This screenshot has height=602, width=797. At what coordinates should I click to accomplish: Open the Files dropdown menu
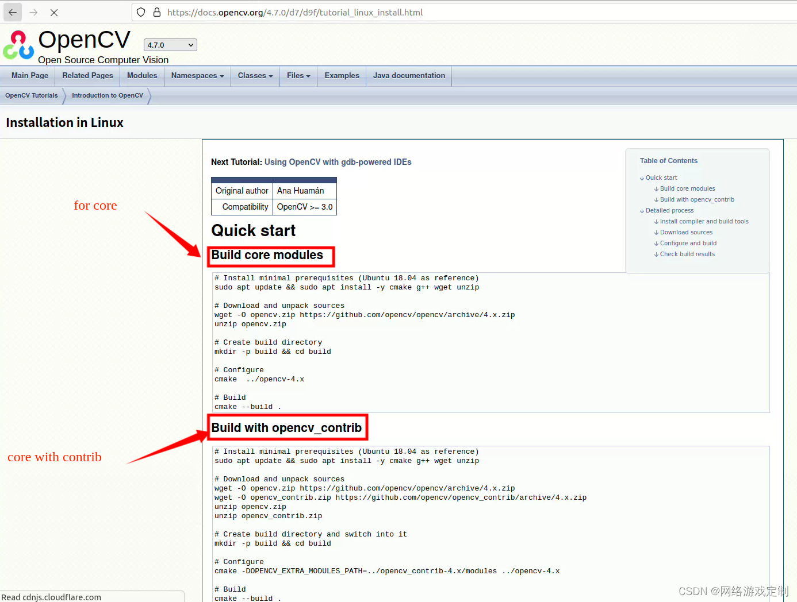coord(298,75)
